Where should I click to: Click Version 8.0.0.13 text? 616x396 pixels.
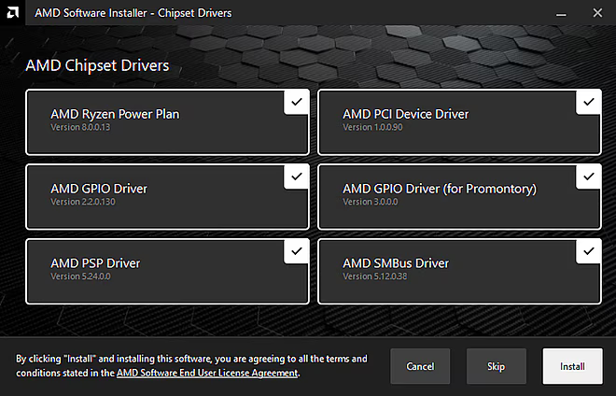coord(80,127)
